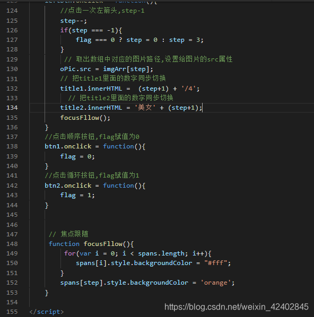Click the '// 焦点跟随' comment
314x317 pixels.
click(68, 234)
